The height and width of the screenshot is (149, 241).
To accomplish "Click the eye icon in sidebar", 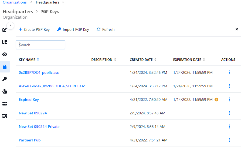I will (x=5, y=54).
